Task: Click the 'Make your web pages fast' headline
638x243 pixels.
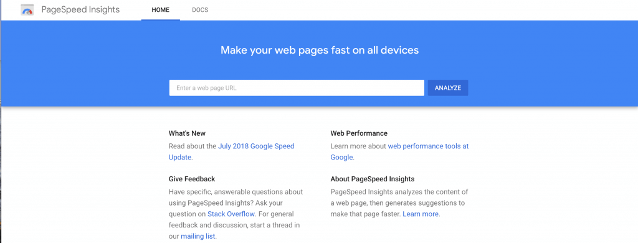Action: click(320, 50)
